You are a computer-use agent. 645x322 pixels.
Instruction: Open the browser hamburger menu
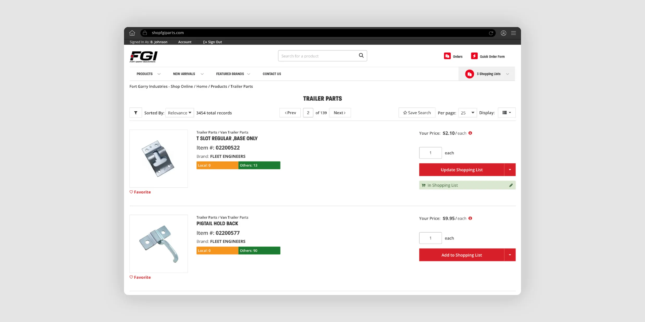click(x=513, y=33)
